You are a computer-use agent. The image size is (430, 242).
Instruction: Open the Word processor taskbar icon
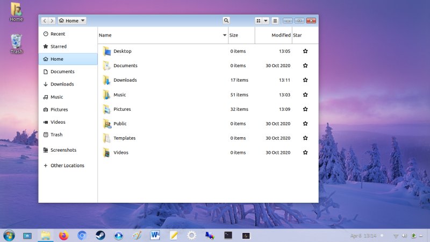pos(155,236)
